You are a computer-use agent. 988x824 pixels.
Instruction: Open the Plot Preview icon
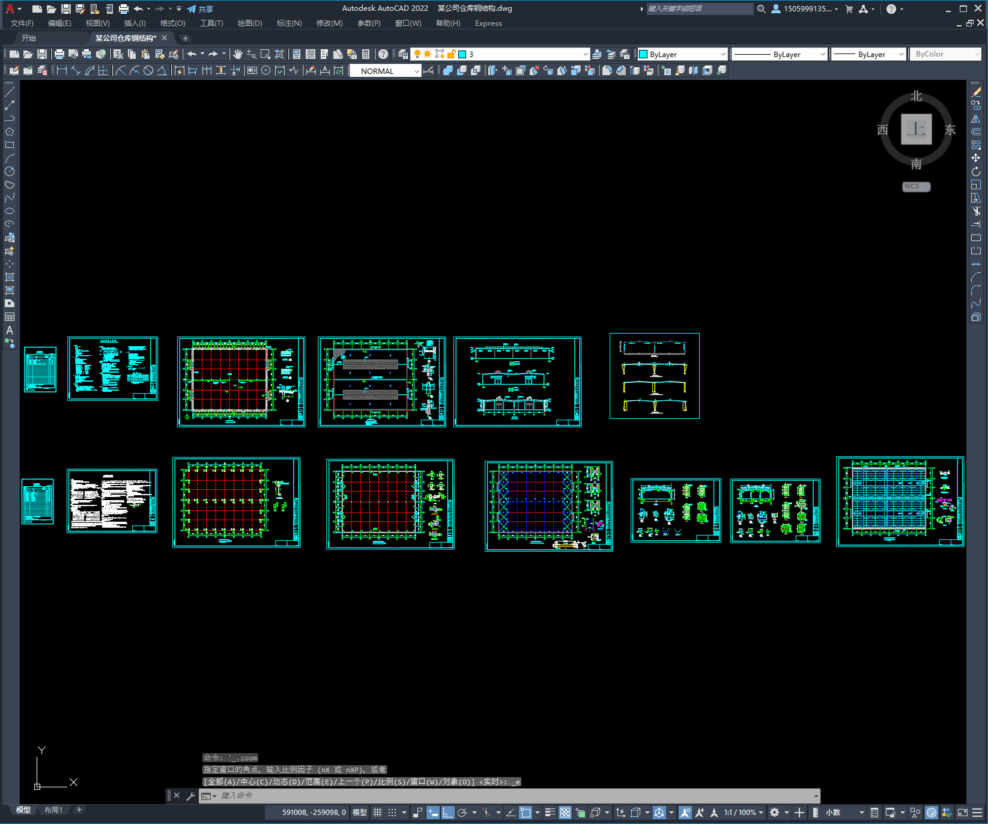click(73, 54)
